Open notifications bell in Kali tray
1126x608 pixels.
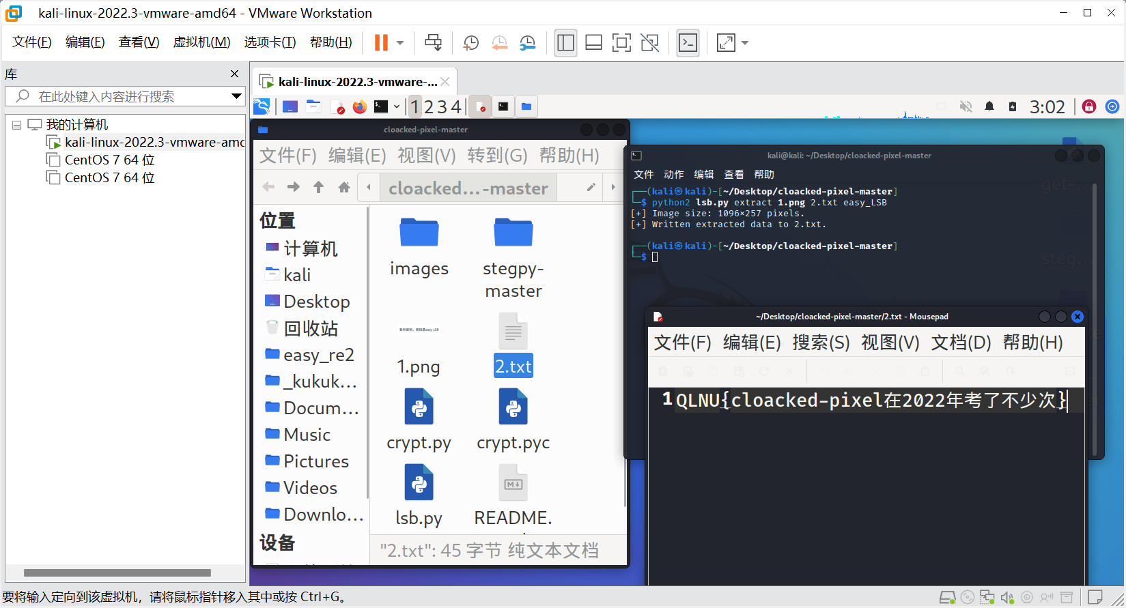(x=989, y=106)
